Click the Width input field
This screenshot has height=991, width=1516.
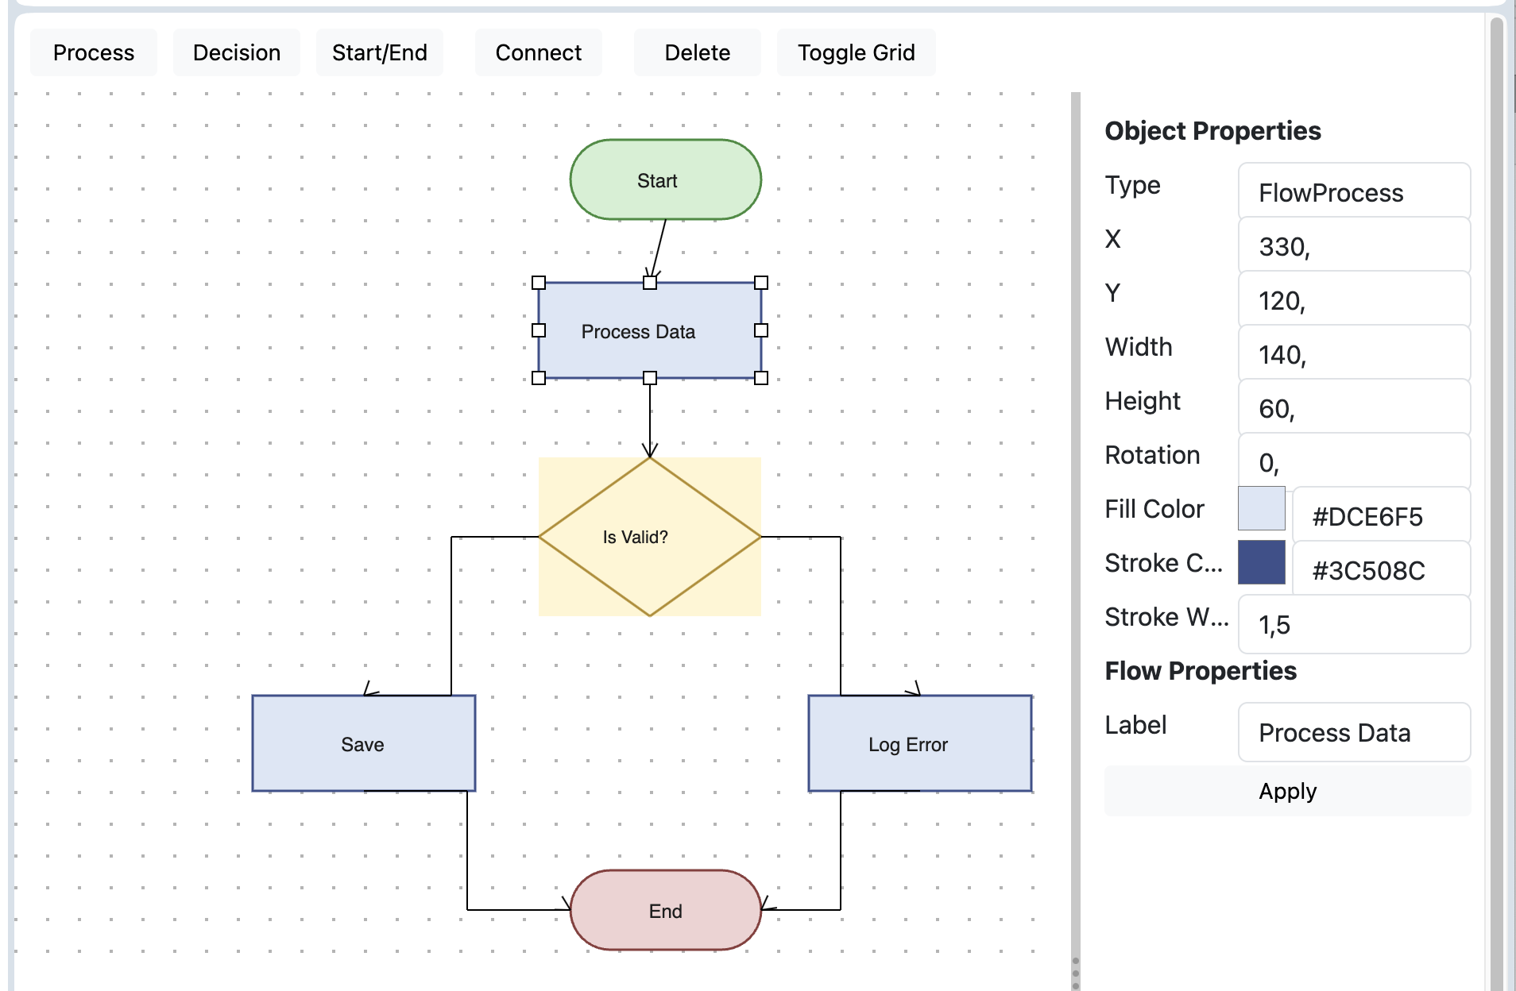coord(1354,354)
